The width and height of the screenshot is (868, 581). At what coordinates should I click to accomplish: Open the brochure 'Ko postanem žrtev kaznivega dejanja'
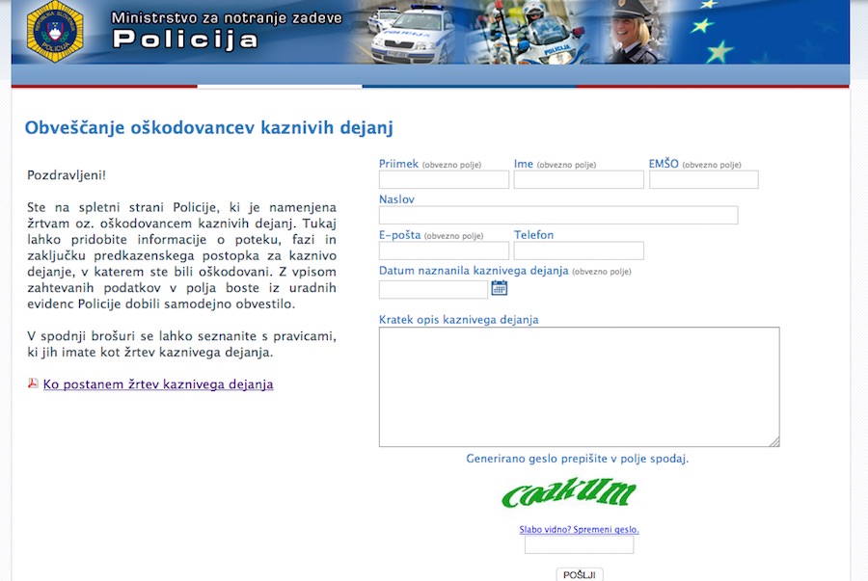(x=157, y=383)
